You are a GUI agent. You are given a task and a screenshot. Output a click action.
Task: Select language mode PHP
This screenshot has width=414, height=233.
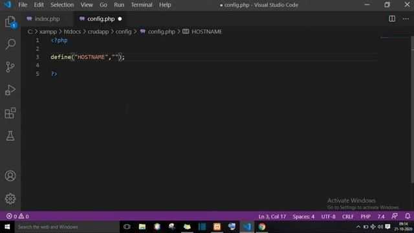tap(365, 216)
